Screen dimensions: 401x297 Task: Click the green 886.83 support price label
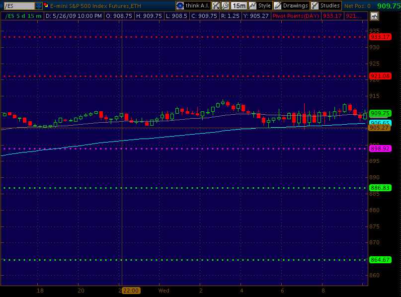tap(380, 188)
